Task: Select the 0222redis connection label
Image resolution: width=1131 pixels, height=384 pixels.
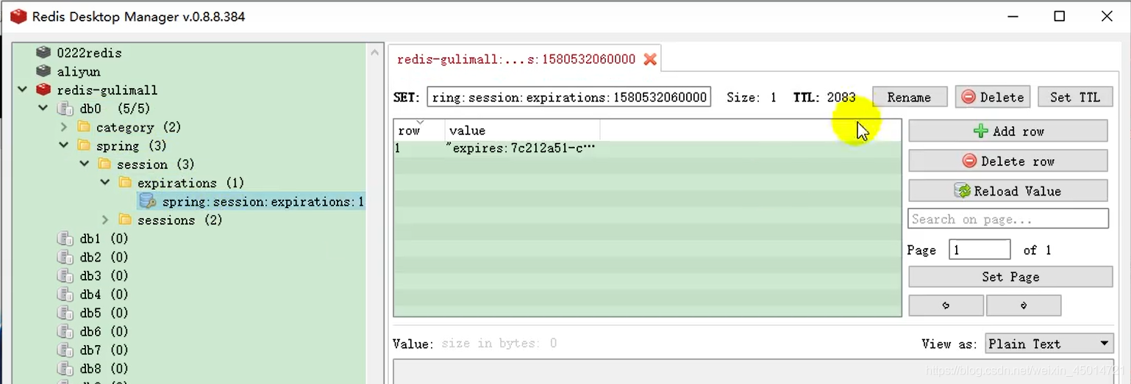Action: tap(89, 53)
